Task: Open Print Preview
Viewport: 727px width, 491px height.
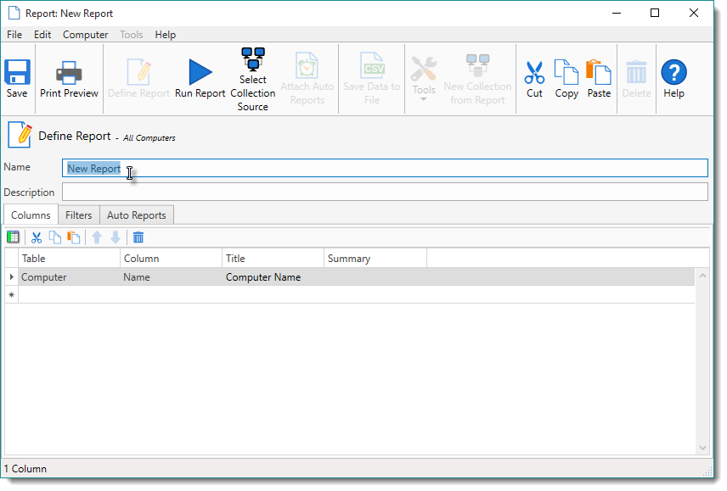Action: tap(69, 78)
